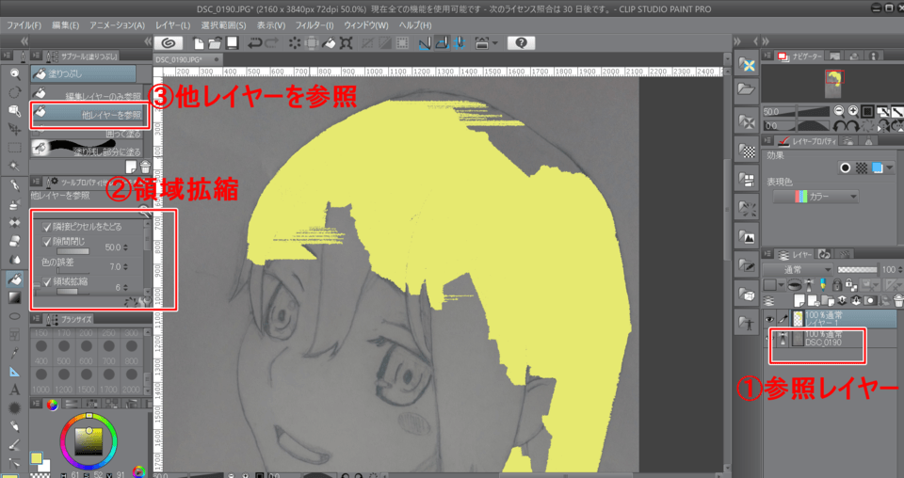This screenshot has width=904, height=478.
Task: Open the 表現色 カラー dropdown
Action: coord(815,196)
